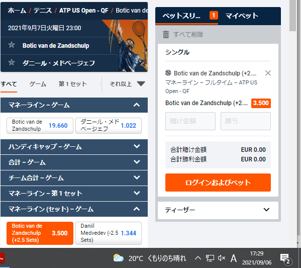Deselect Zandschulp +2.5 Sets odds 3.500

tap(40, 233)
